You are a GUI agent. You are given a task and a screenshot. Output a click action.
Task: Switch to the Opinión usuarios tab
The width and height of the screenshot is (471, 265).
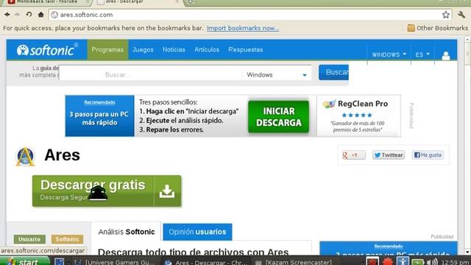pyautogui.click(x=197, y=232)
